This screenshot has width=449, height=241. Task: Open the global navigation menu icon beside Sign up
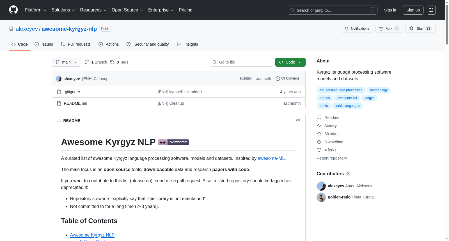tap(431, 10)
